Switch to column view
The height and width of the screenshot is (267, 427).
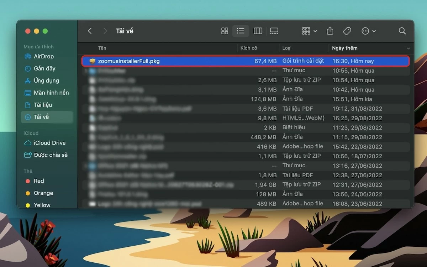258,31
